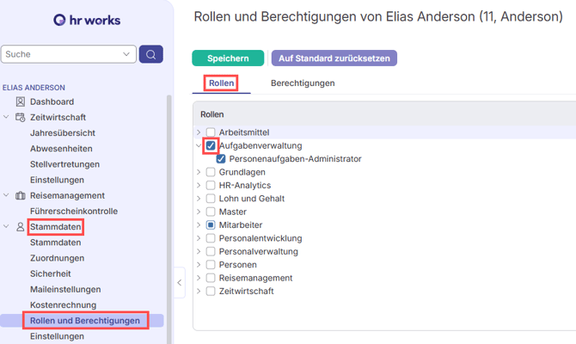Image resolution: width=576 pixels, height=344 pixels.
Task: Check the Lohn und Gehalt checkbox
Action: point(211,199)
